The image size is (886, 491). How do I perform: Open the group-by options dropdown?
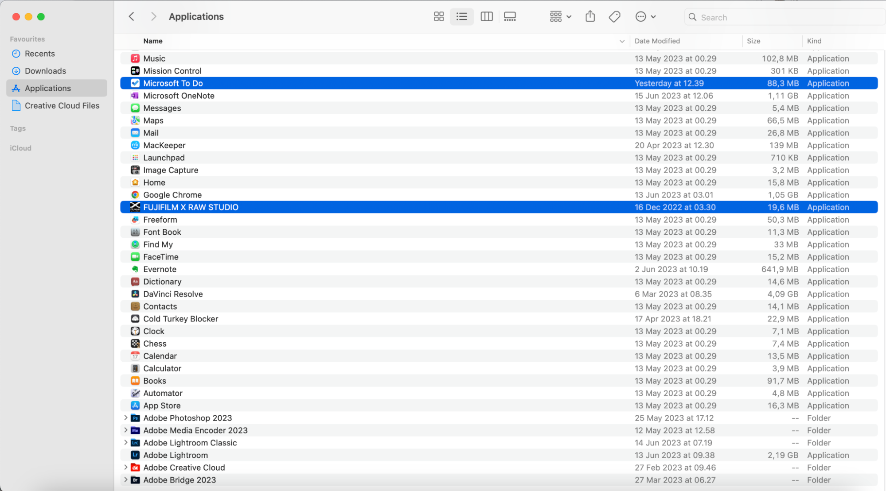[560, 17]
